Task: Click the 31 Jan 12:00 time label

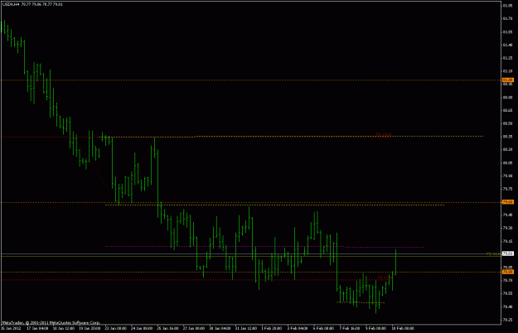Action: pos(246,328)
